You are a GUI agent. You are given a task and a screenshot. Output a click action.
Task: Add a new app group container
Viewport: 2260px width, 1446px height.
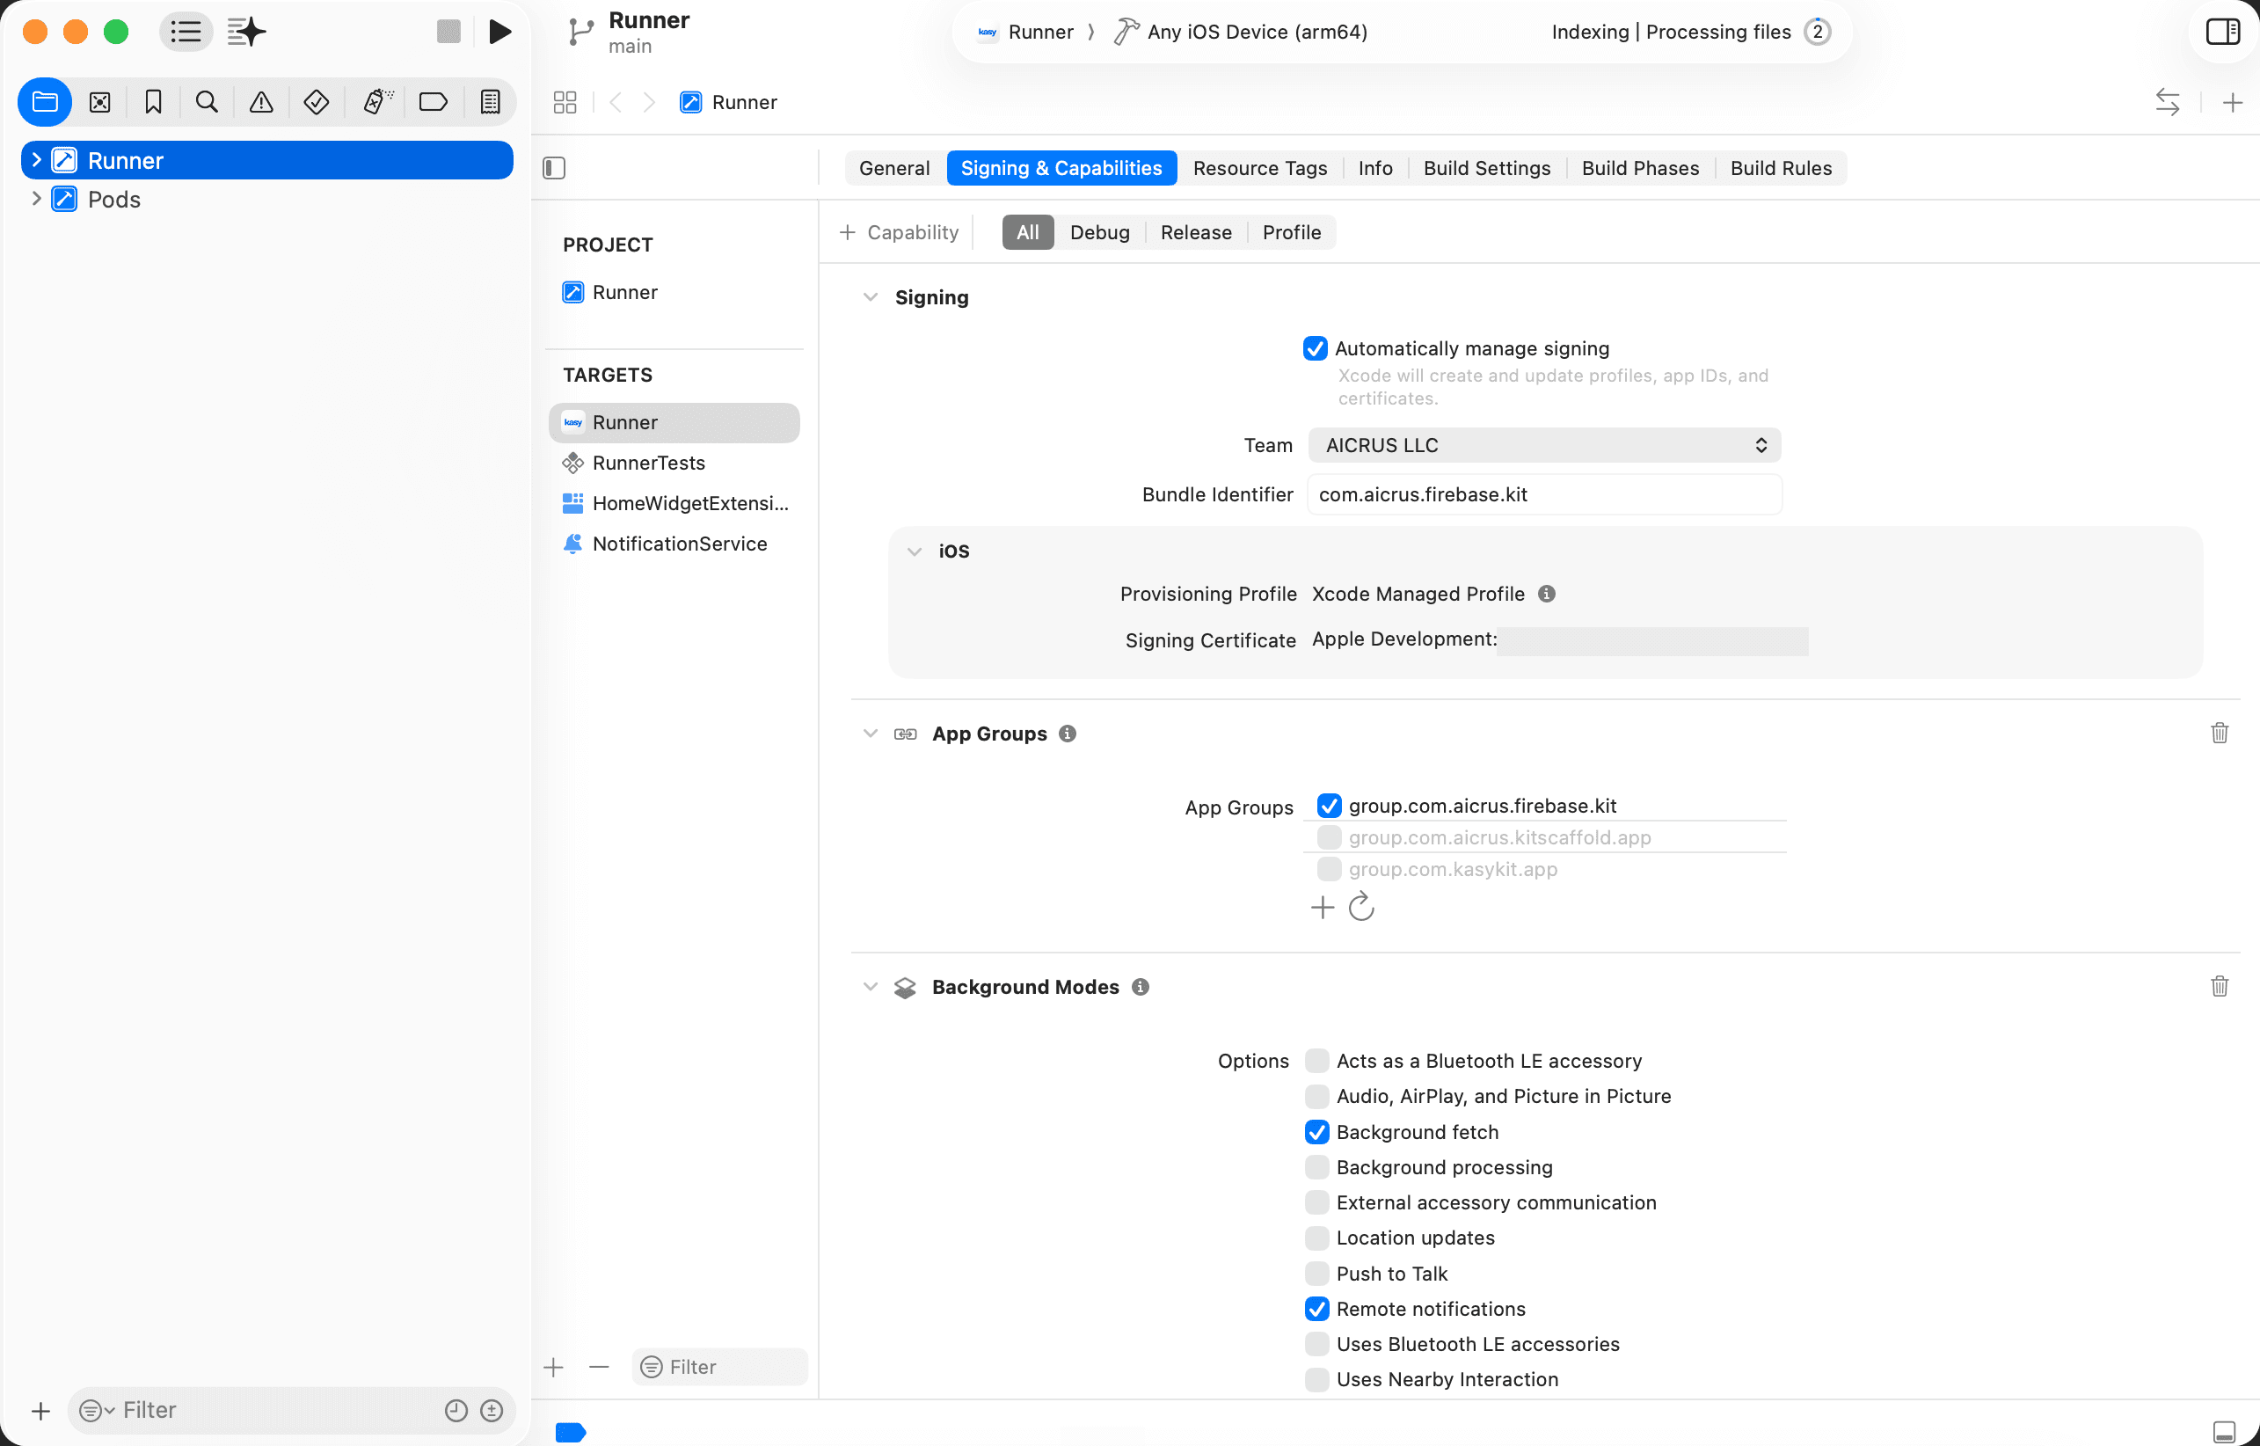1322,907
